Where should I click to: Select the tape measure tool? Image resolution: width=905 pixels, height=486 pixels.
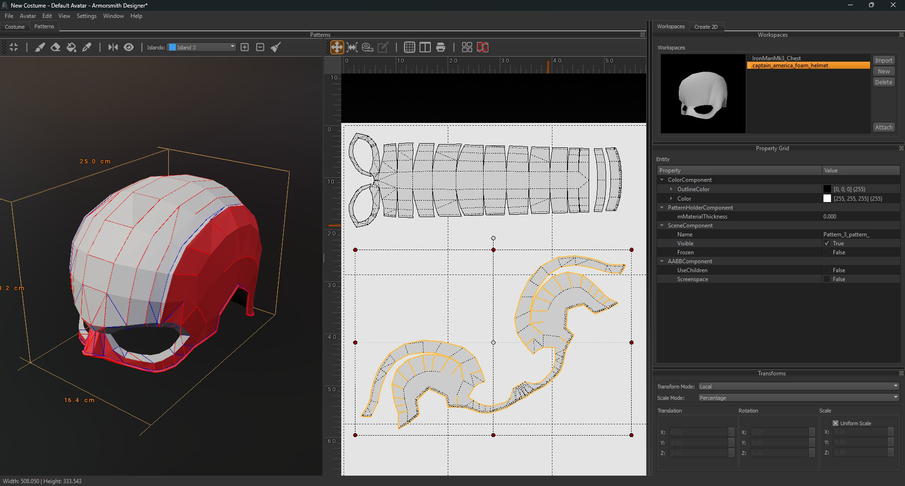tap(368, 47)
